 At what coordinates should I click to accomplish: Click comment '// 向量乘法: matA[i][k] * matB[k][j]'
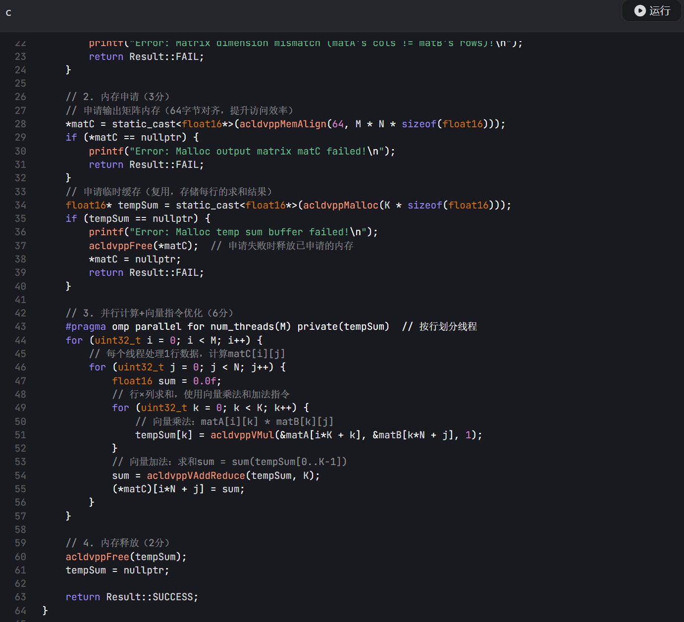point(234,421)
